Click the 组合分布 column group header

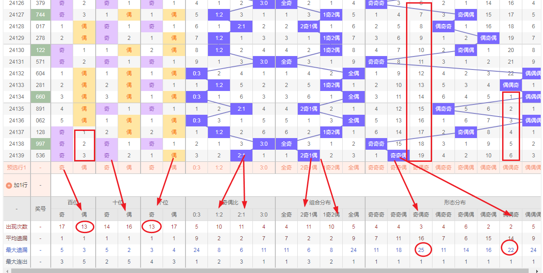320,203
